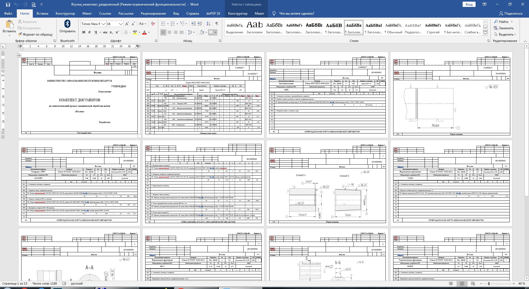529x289 pixels.
Task: Apply center paragraph alignment
Action: pyautogui.click(x=169, y=33)
